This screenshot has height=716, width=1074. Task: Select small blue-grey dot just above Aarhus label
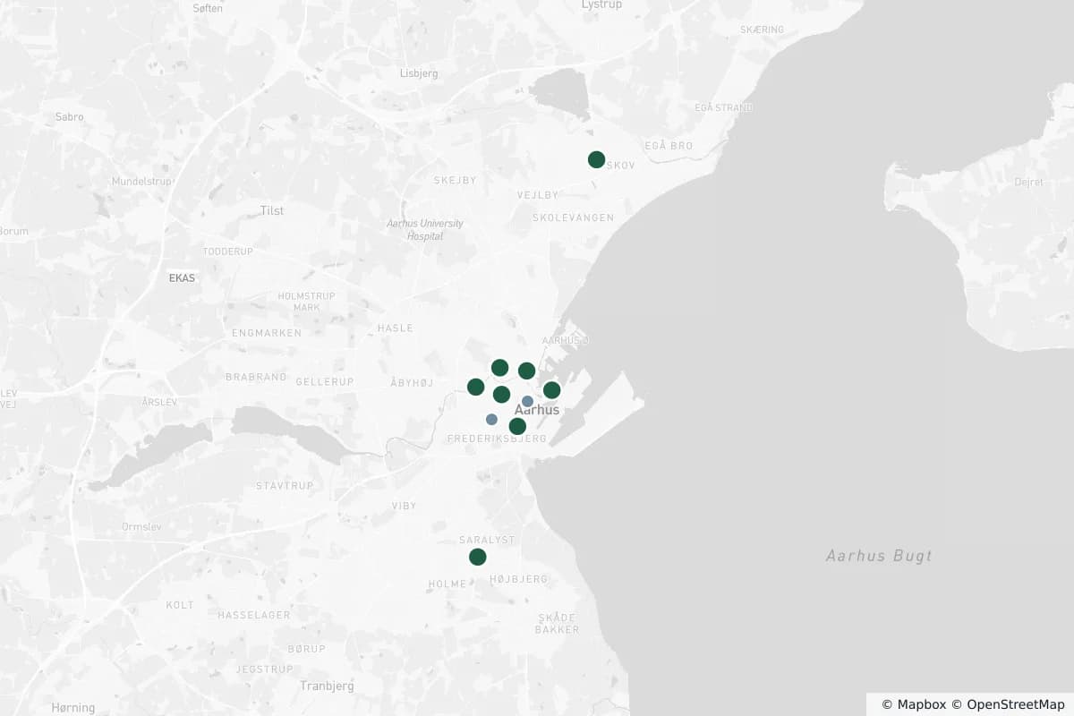(x=527, y=401)
